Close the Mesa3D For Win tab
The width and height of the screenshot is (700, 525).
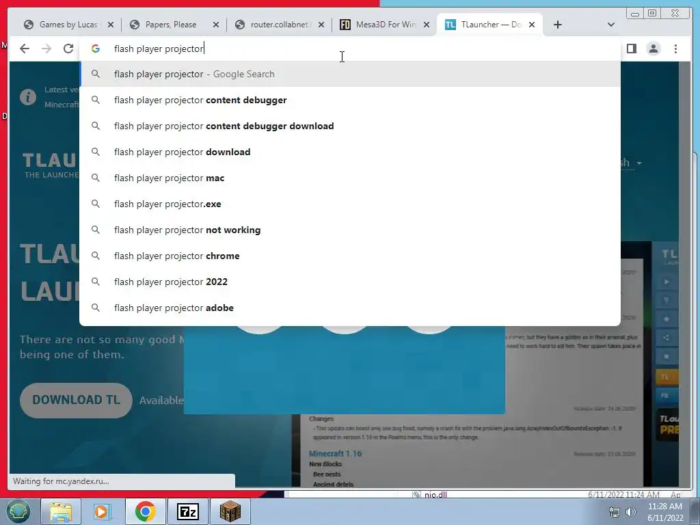[x=427, y=25]
